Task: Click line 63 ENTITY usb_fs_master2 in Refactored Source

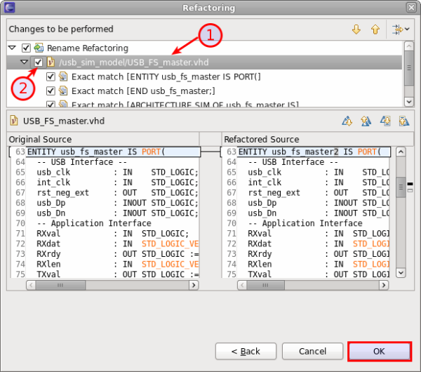Action: [314, 152]
